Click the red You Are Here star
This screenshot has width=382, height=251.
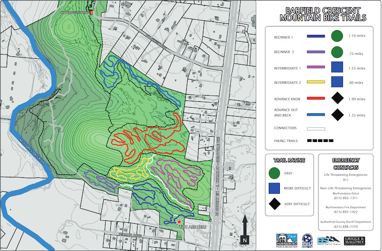pos(179,222)
